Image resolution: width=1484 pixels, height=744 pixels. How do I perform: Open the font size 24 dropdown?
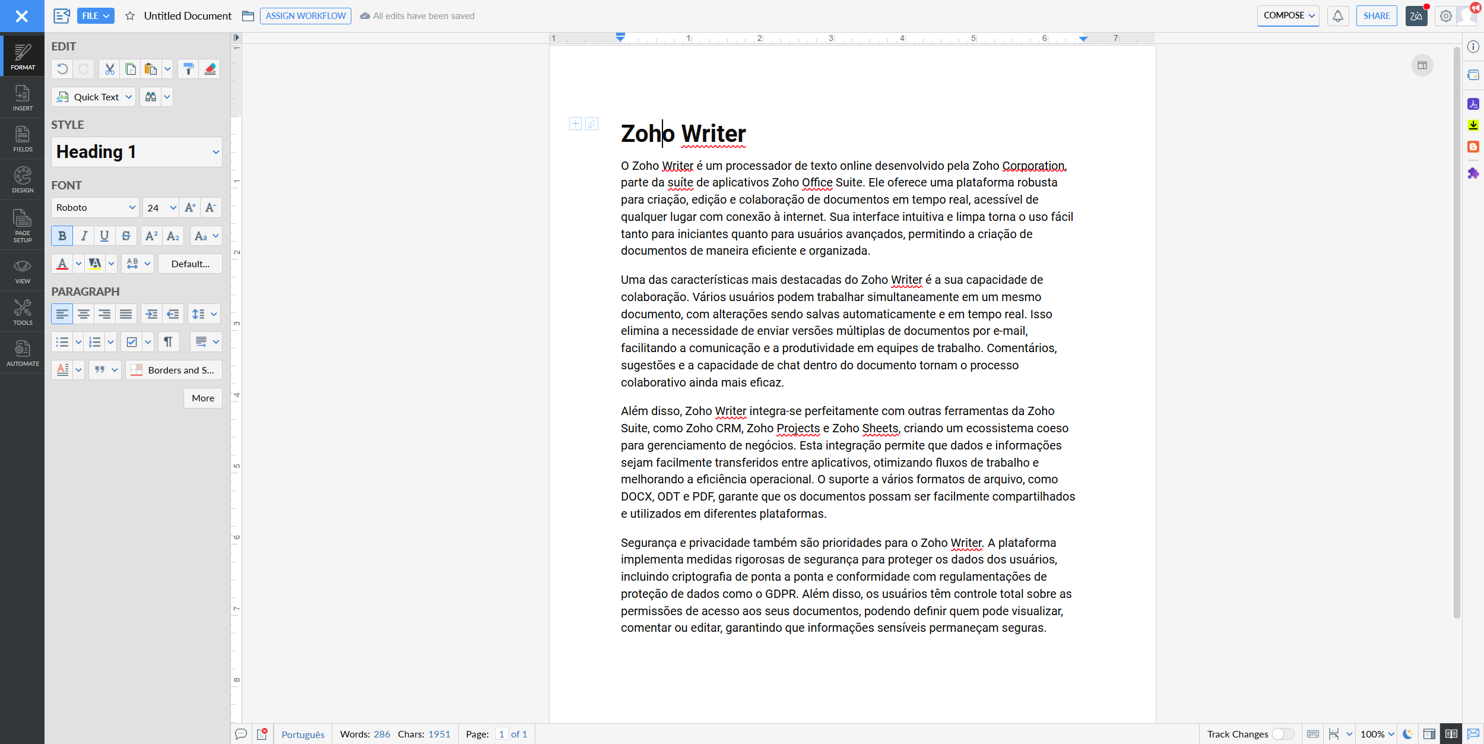[161, 207]
